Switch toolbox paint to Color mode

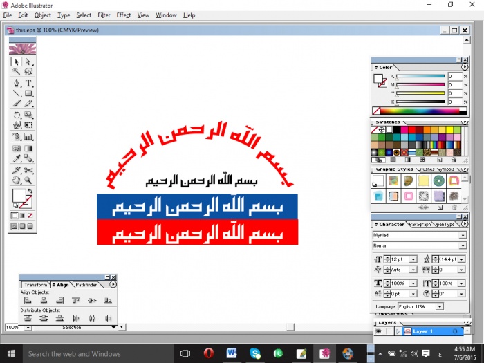[15, 216]
